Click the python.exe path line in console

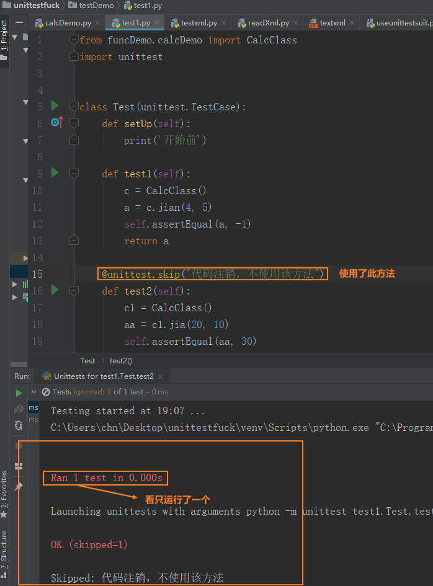241,427
